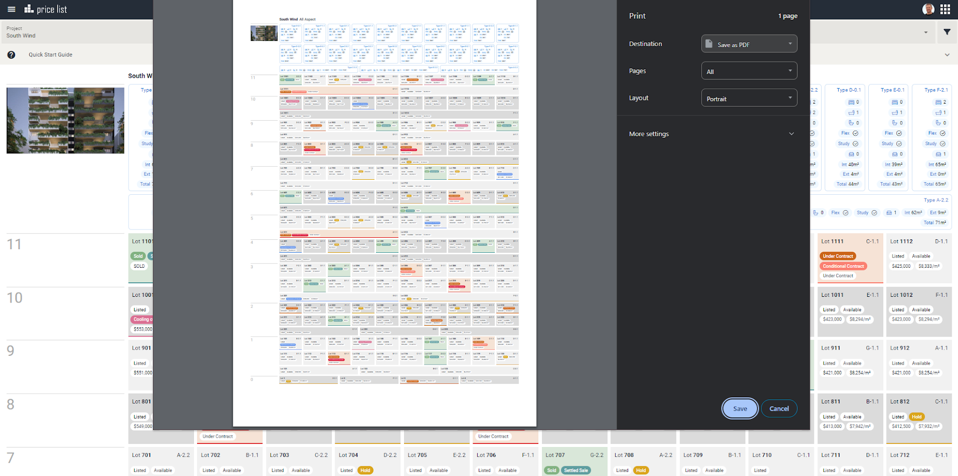Open the Layout dropdown showing Portrait

point(749,97)
